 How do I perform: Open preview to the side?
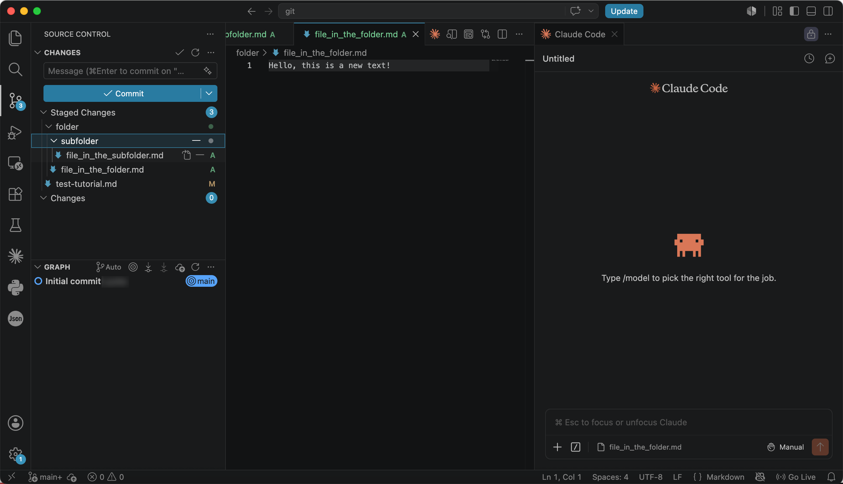[x=451, y=34]
